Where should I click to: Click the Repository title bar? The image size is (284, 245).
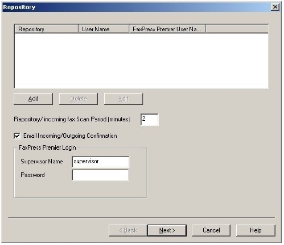(x=137, y=7)
